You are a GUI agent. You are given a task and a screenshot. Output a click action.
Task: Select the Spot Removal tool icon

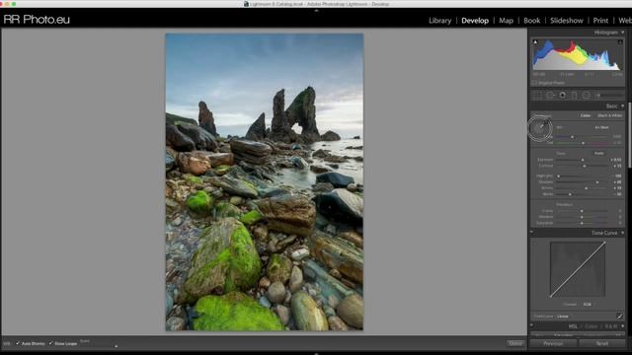point(550,95)
